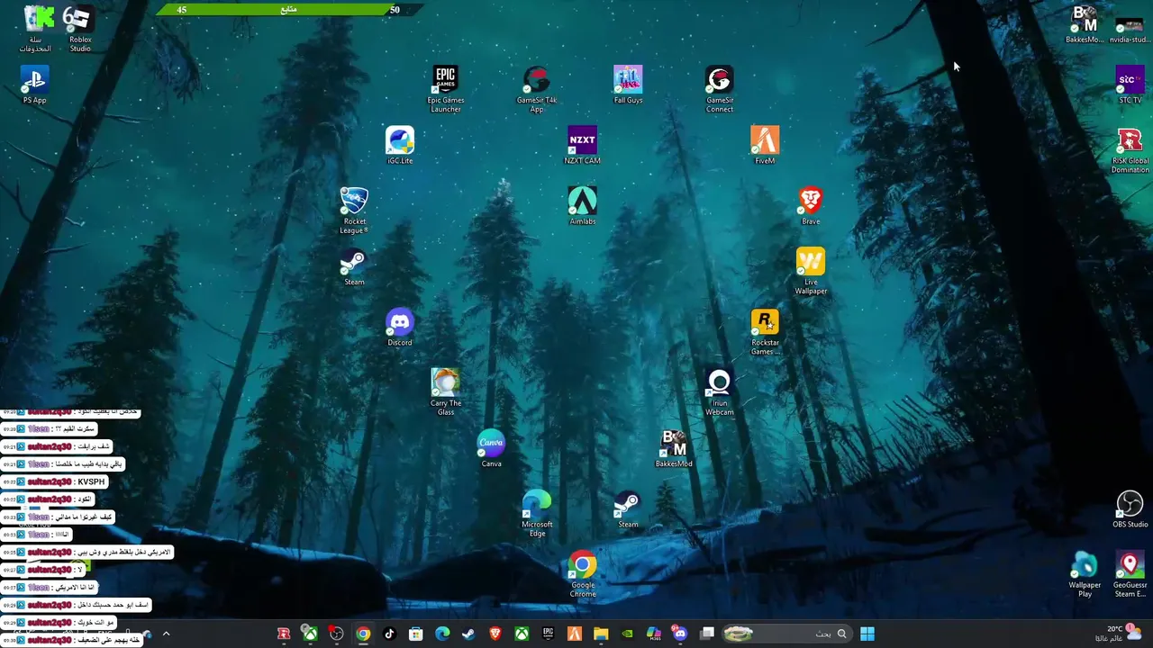1153x648 pixels.
Task: Open the PS App desktop shortcut
Action: point(34,85)
